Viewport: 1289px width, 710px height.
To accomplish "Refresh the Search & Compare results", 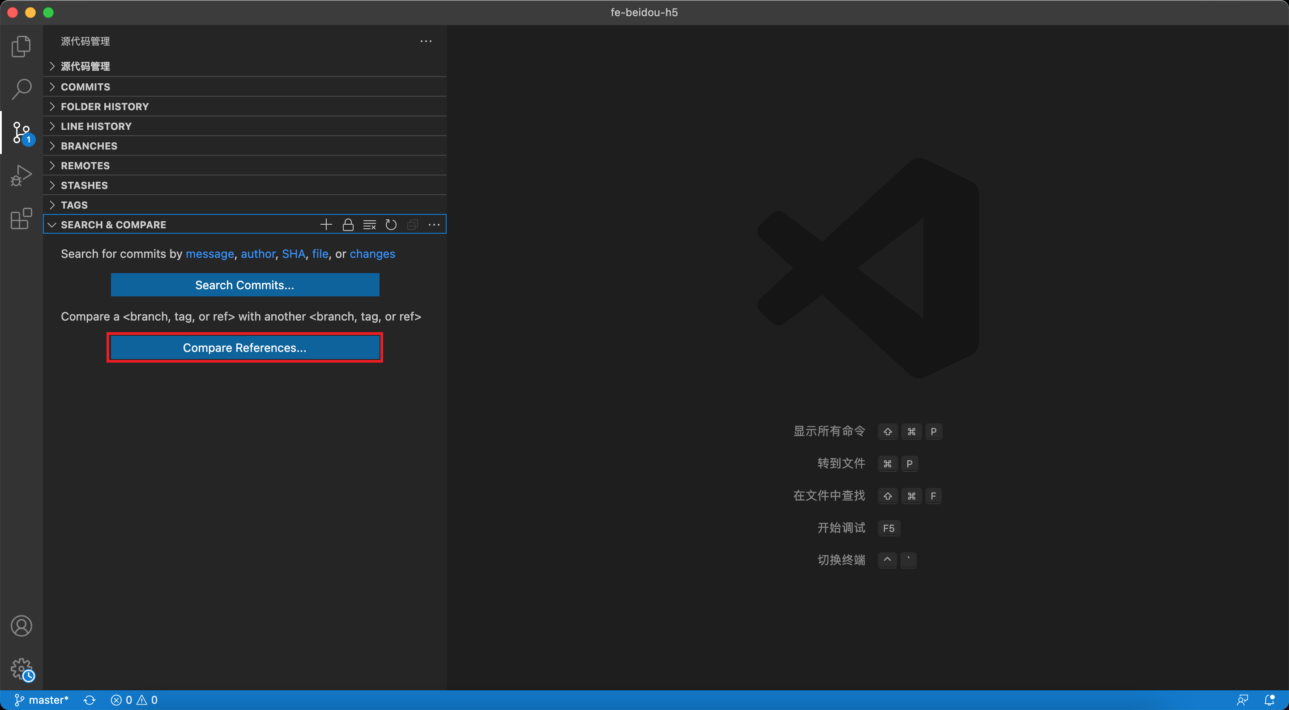I will click(x=391, y=224).
